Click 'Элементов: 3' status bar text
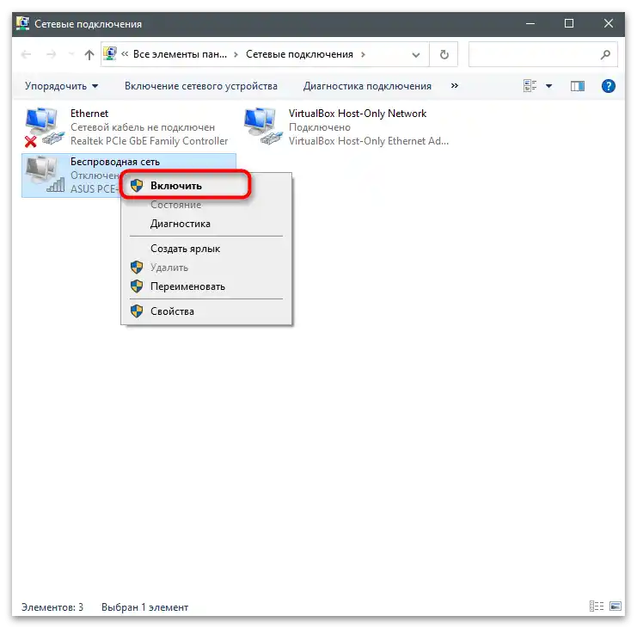 pyautogui.click(x=52, y=607)
